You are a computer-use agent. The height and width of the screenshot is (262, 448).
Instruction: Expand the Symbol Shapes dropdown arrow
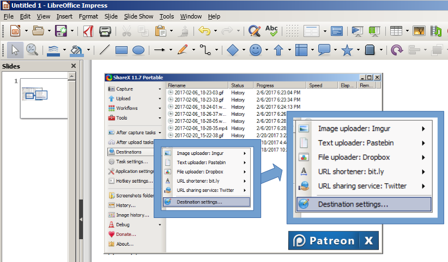point(267,50)
